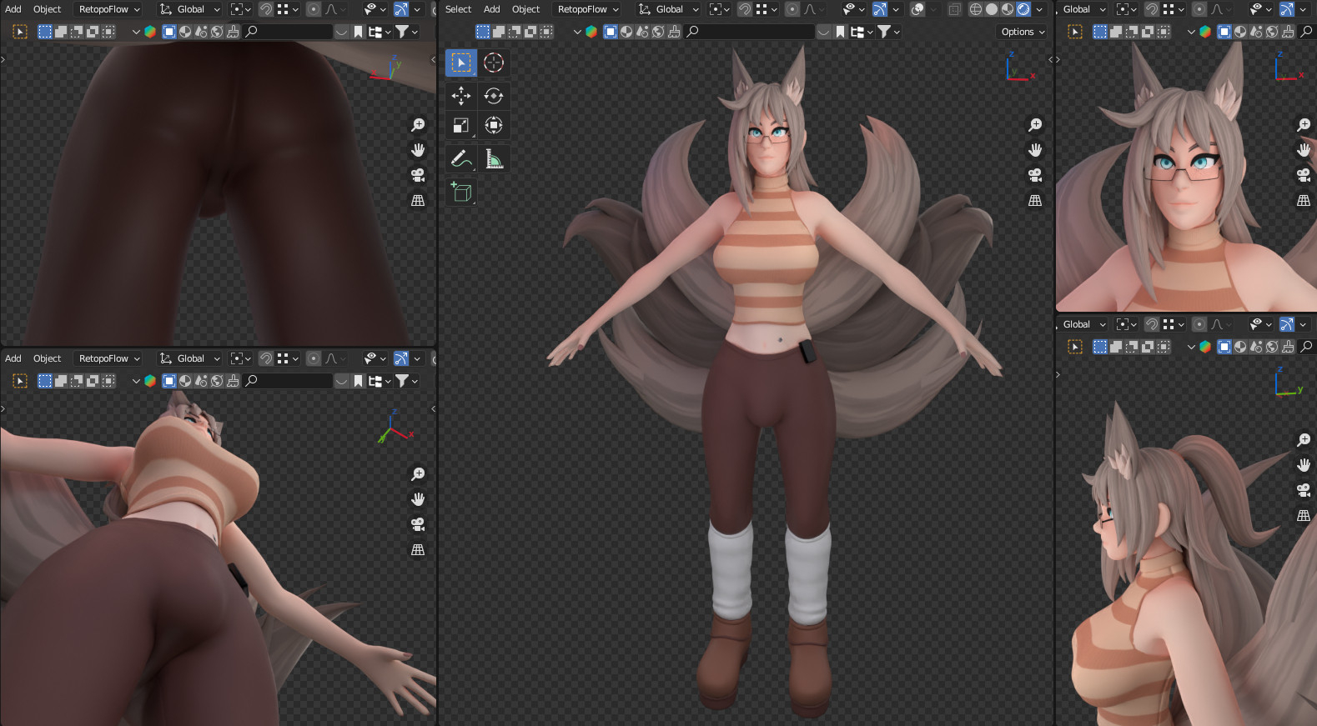Toggle show gizmo in center viewport header
Viewport: 1317px width, 726px height.
coord(879,9)
